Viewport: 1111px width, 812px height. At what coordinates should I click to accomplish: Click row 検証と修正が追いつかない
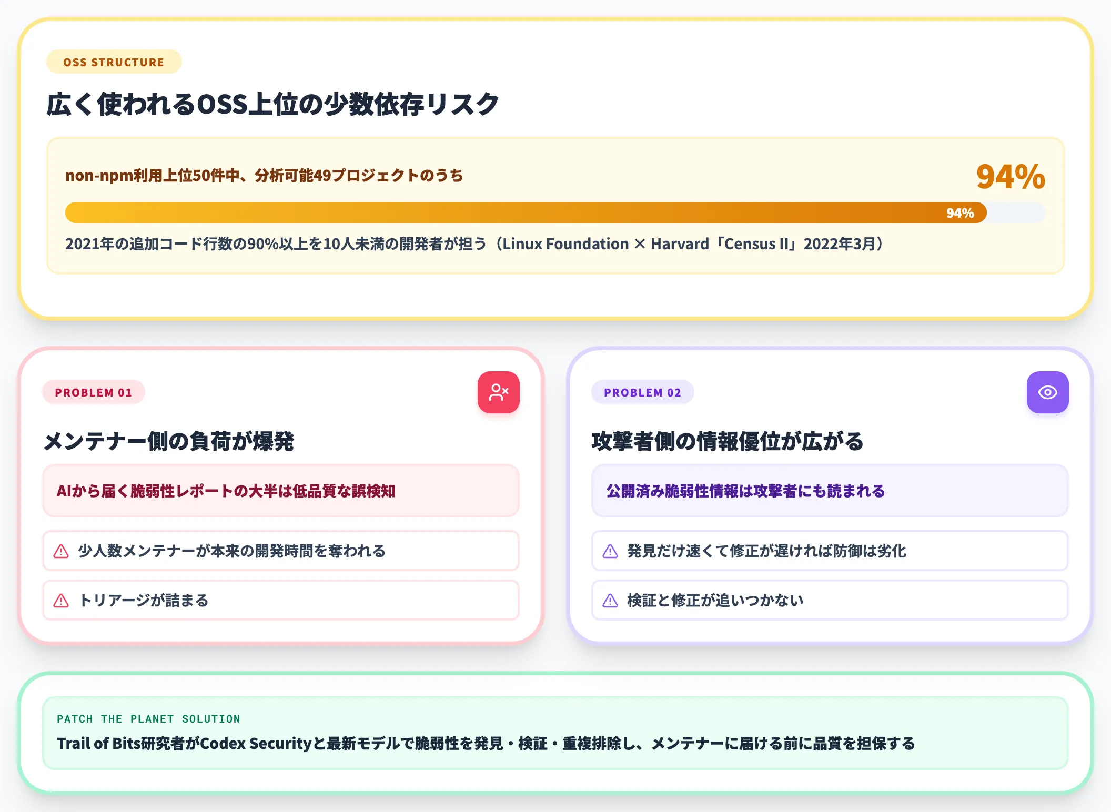[x=830, y=601]
